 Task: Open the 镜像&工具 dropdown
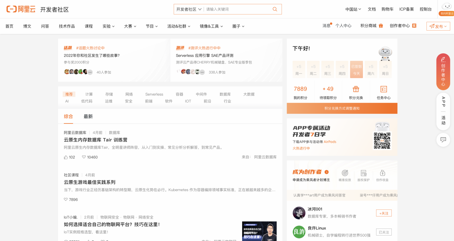pos(211,26)
